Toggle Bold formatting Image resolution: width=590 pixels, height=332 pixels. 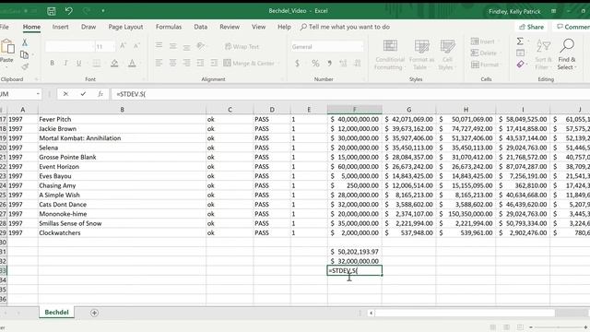[x=52, y=63]
